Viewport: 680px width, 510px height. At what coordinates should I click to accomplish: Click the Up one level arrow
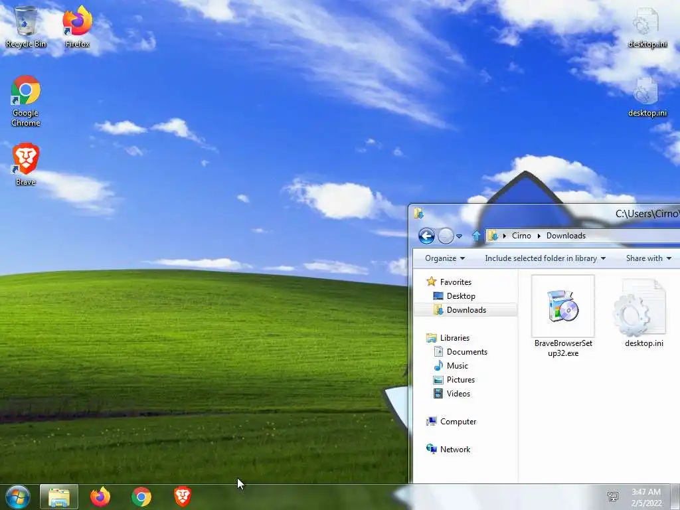click(x=476, y=236)
